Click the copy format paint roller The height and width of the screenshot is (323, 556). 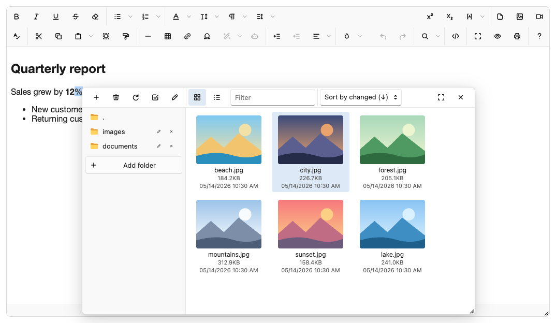[125, 36]
